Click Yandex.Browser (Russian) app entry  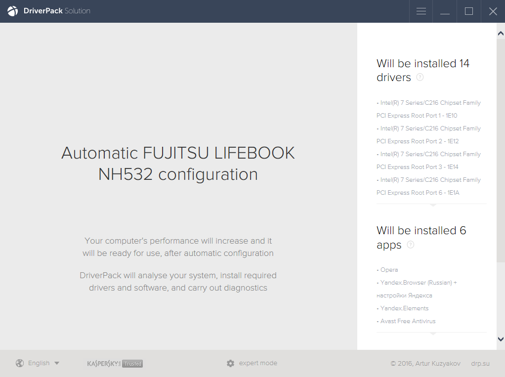tap(417, 289)
